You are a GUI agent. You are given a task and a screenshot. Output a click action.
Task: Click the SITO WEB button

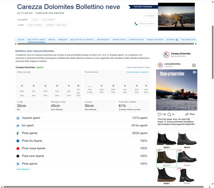coord(150,16)
